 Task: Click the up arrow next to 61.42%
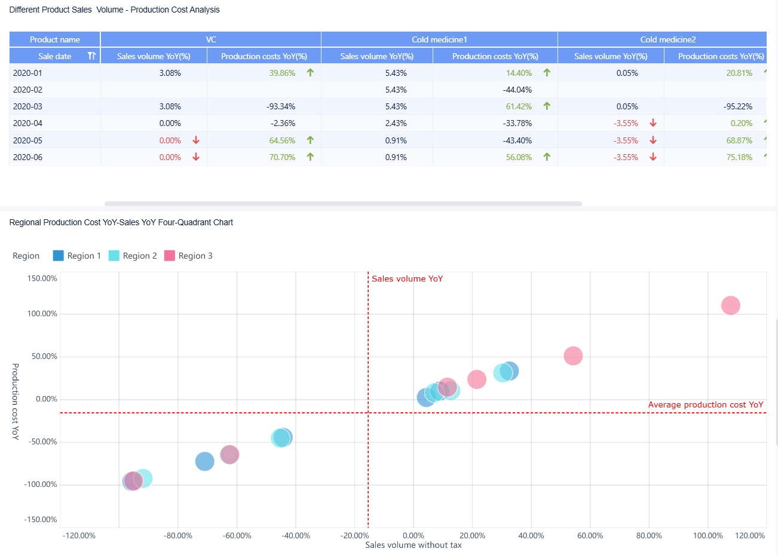[x=546, y=106]
